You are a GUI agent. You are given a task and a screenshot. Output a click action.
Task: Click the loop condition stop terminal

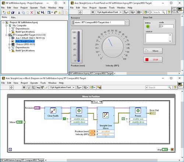coord(172,149)
